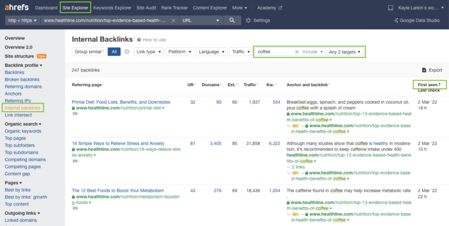Click the How to use help icon

[x=139, y=40]
